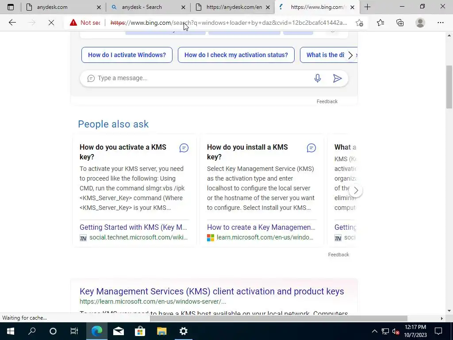Image resolution: width=453 pixels, height=340 pixels.
Task: Open a new browser tab
Action: [368, 7]
